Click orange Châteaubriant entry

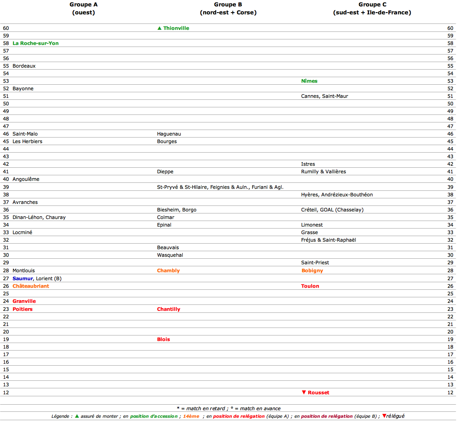coord(31,286)
